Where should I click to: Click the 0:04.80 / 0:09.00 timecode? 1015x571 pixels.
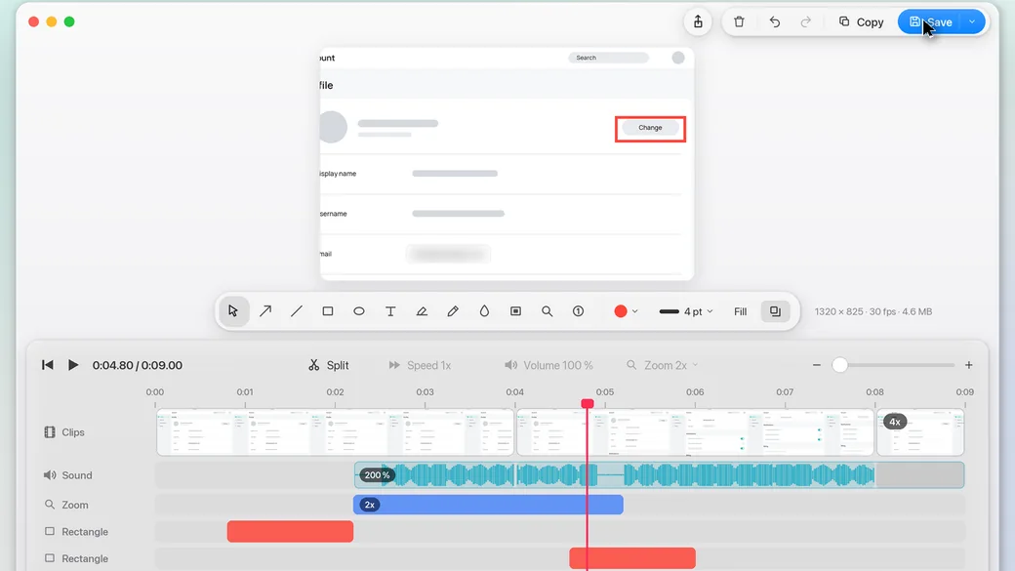point(138,365)
